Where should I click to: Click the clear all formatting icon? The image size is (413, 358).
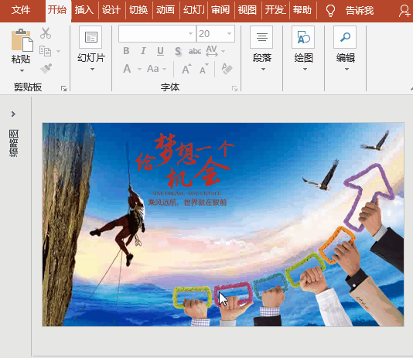tap(227, 69)
